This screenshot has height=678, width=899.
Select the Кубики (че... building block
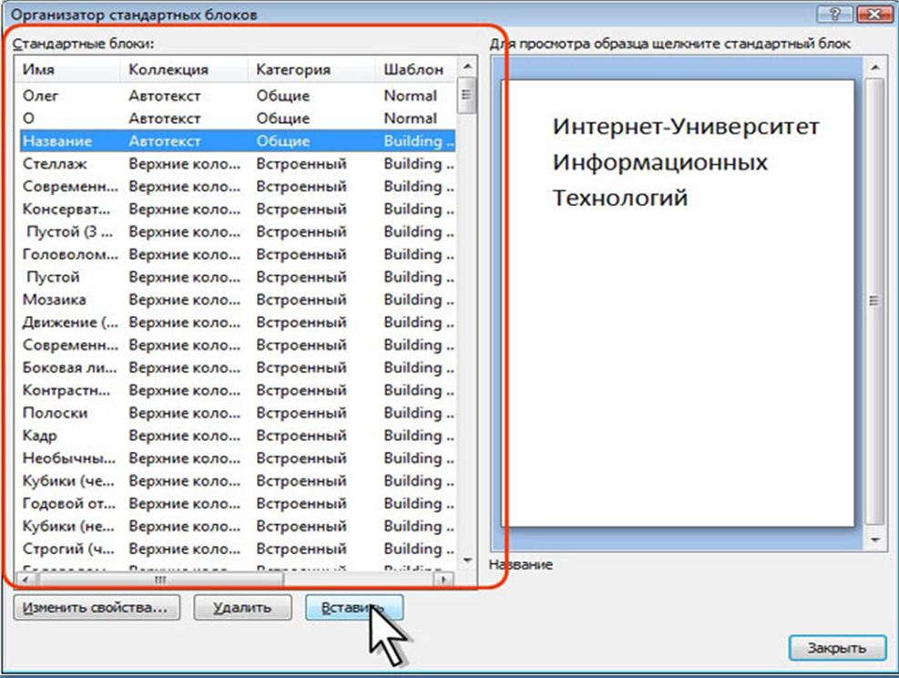[238, 480]
